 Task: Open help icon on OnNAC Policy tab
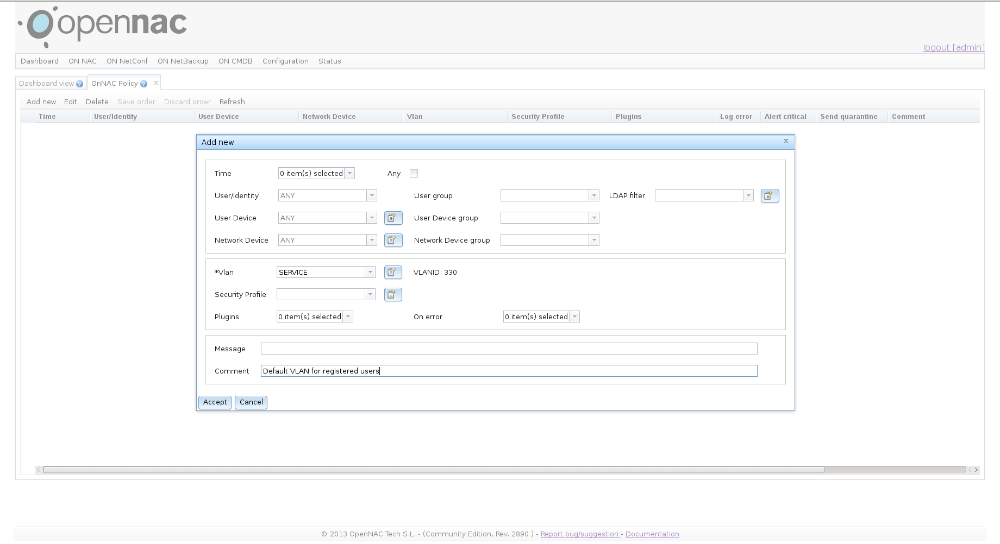pyautogui.click(x=143, y=84)
